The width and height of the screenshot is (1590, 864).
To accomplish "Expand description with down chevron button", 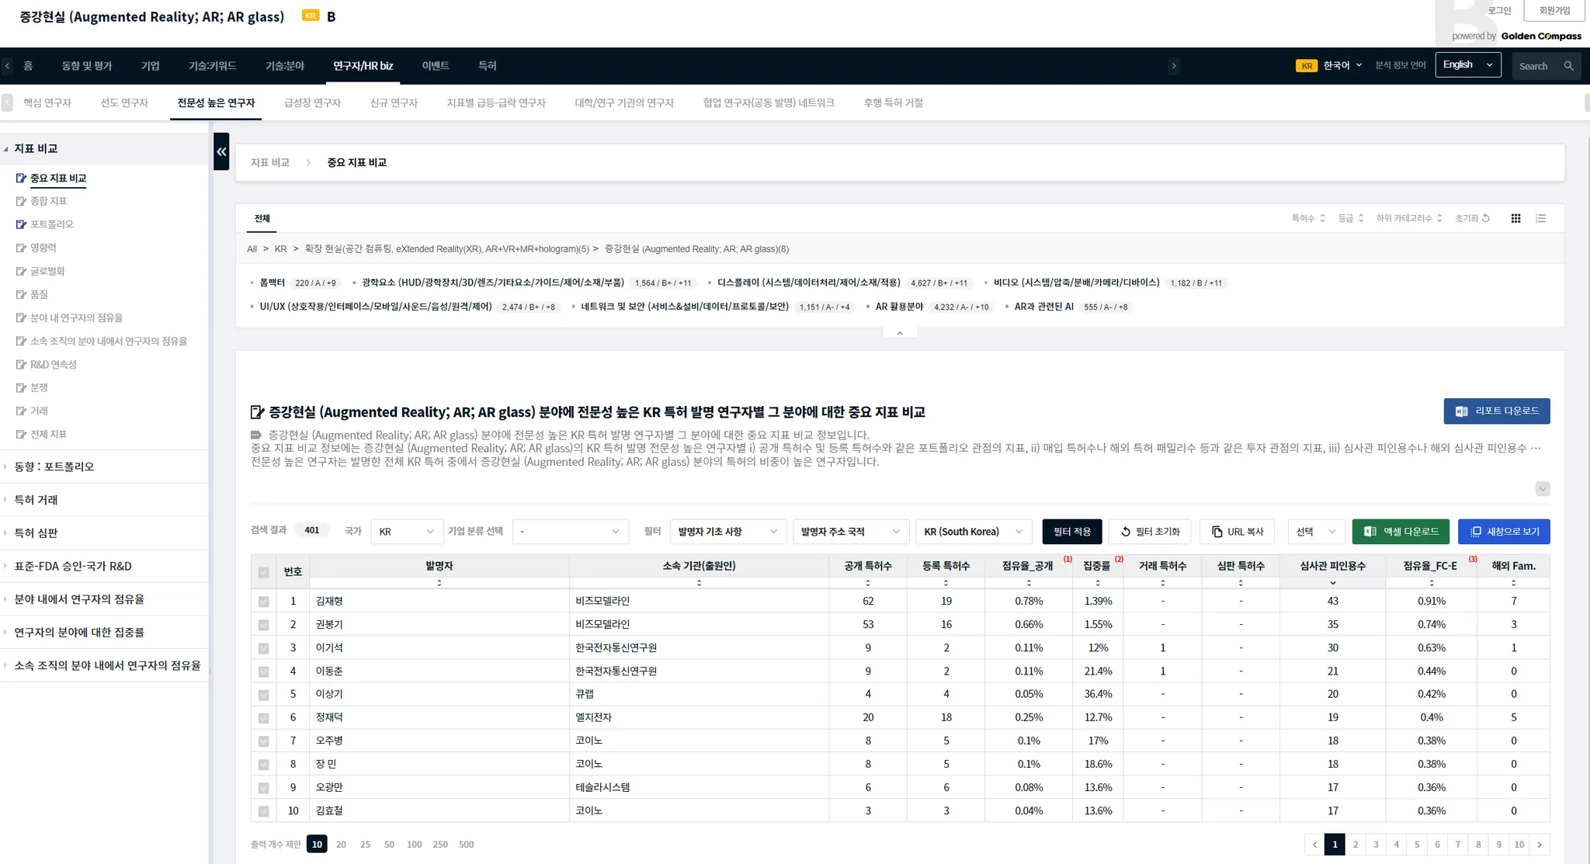I will coord(1542,488).
